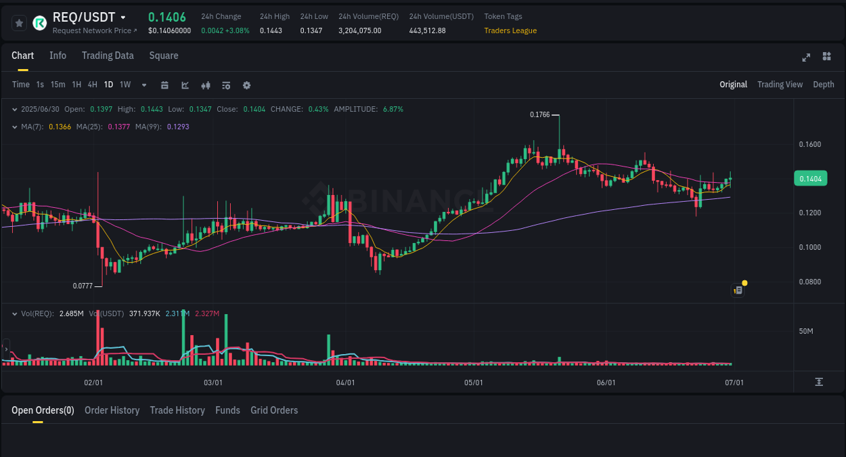Screen dimensions: 846x457
Task: Switch to line chart style icon
Action: pyautogui.click(x=184, y=85)
